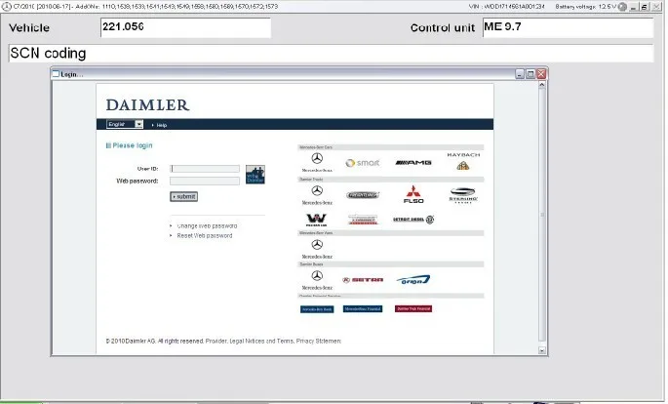Image resolution: width=668 pixels, height=404 pixels.
Task: Click the 'SCN coding' title text
Action: point(48,54)
